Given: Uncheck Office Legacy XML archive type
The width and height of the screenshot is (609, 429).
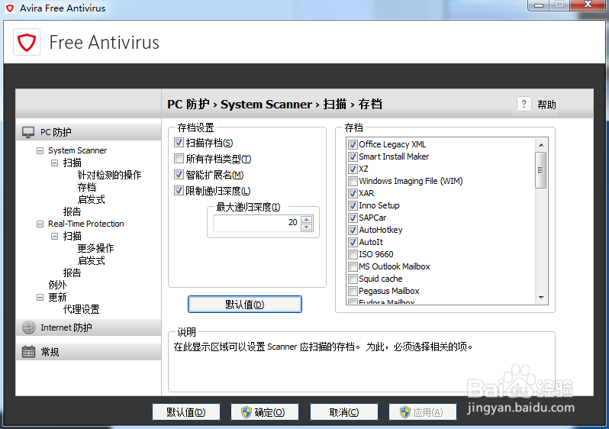Looking at the screenshot, I should click(353, 144).
